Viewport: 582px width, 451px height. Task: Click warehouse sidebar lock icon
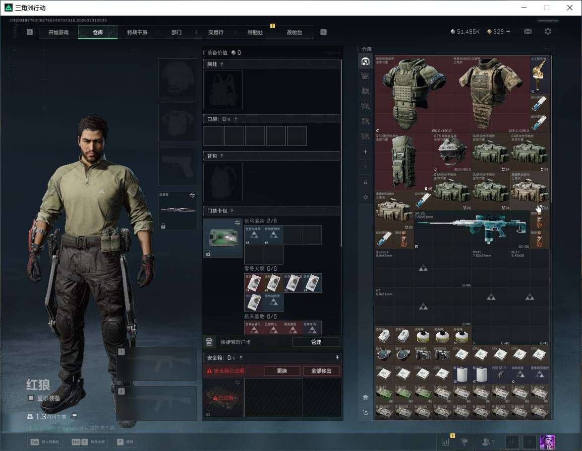(x=365, y=182)
